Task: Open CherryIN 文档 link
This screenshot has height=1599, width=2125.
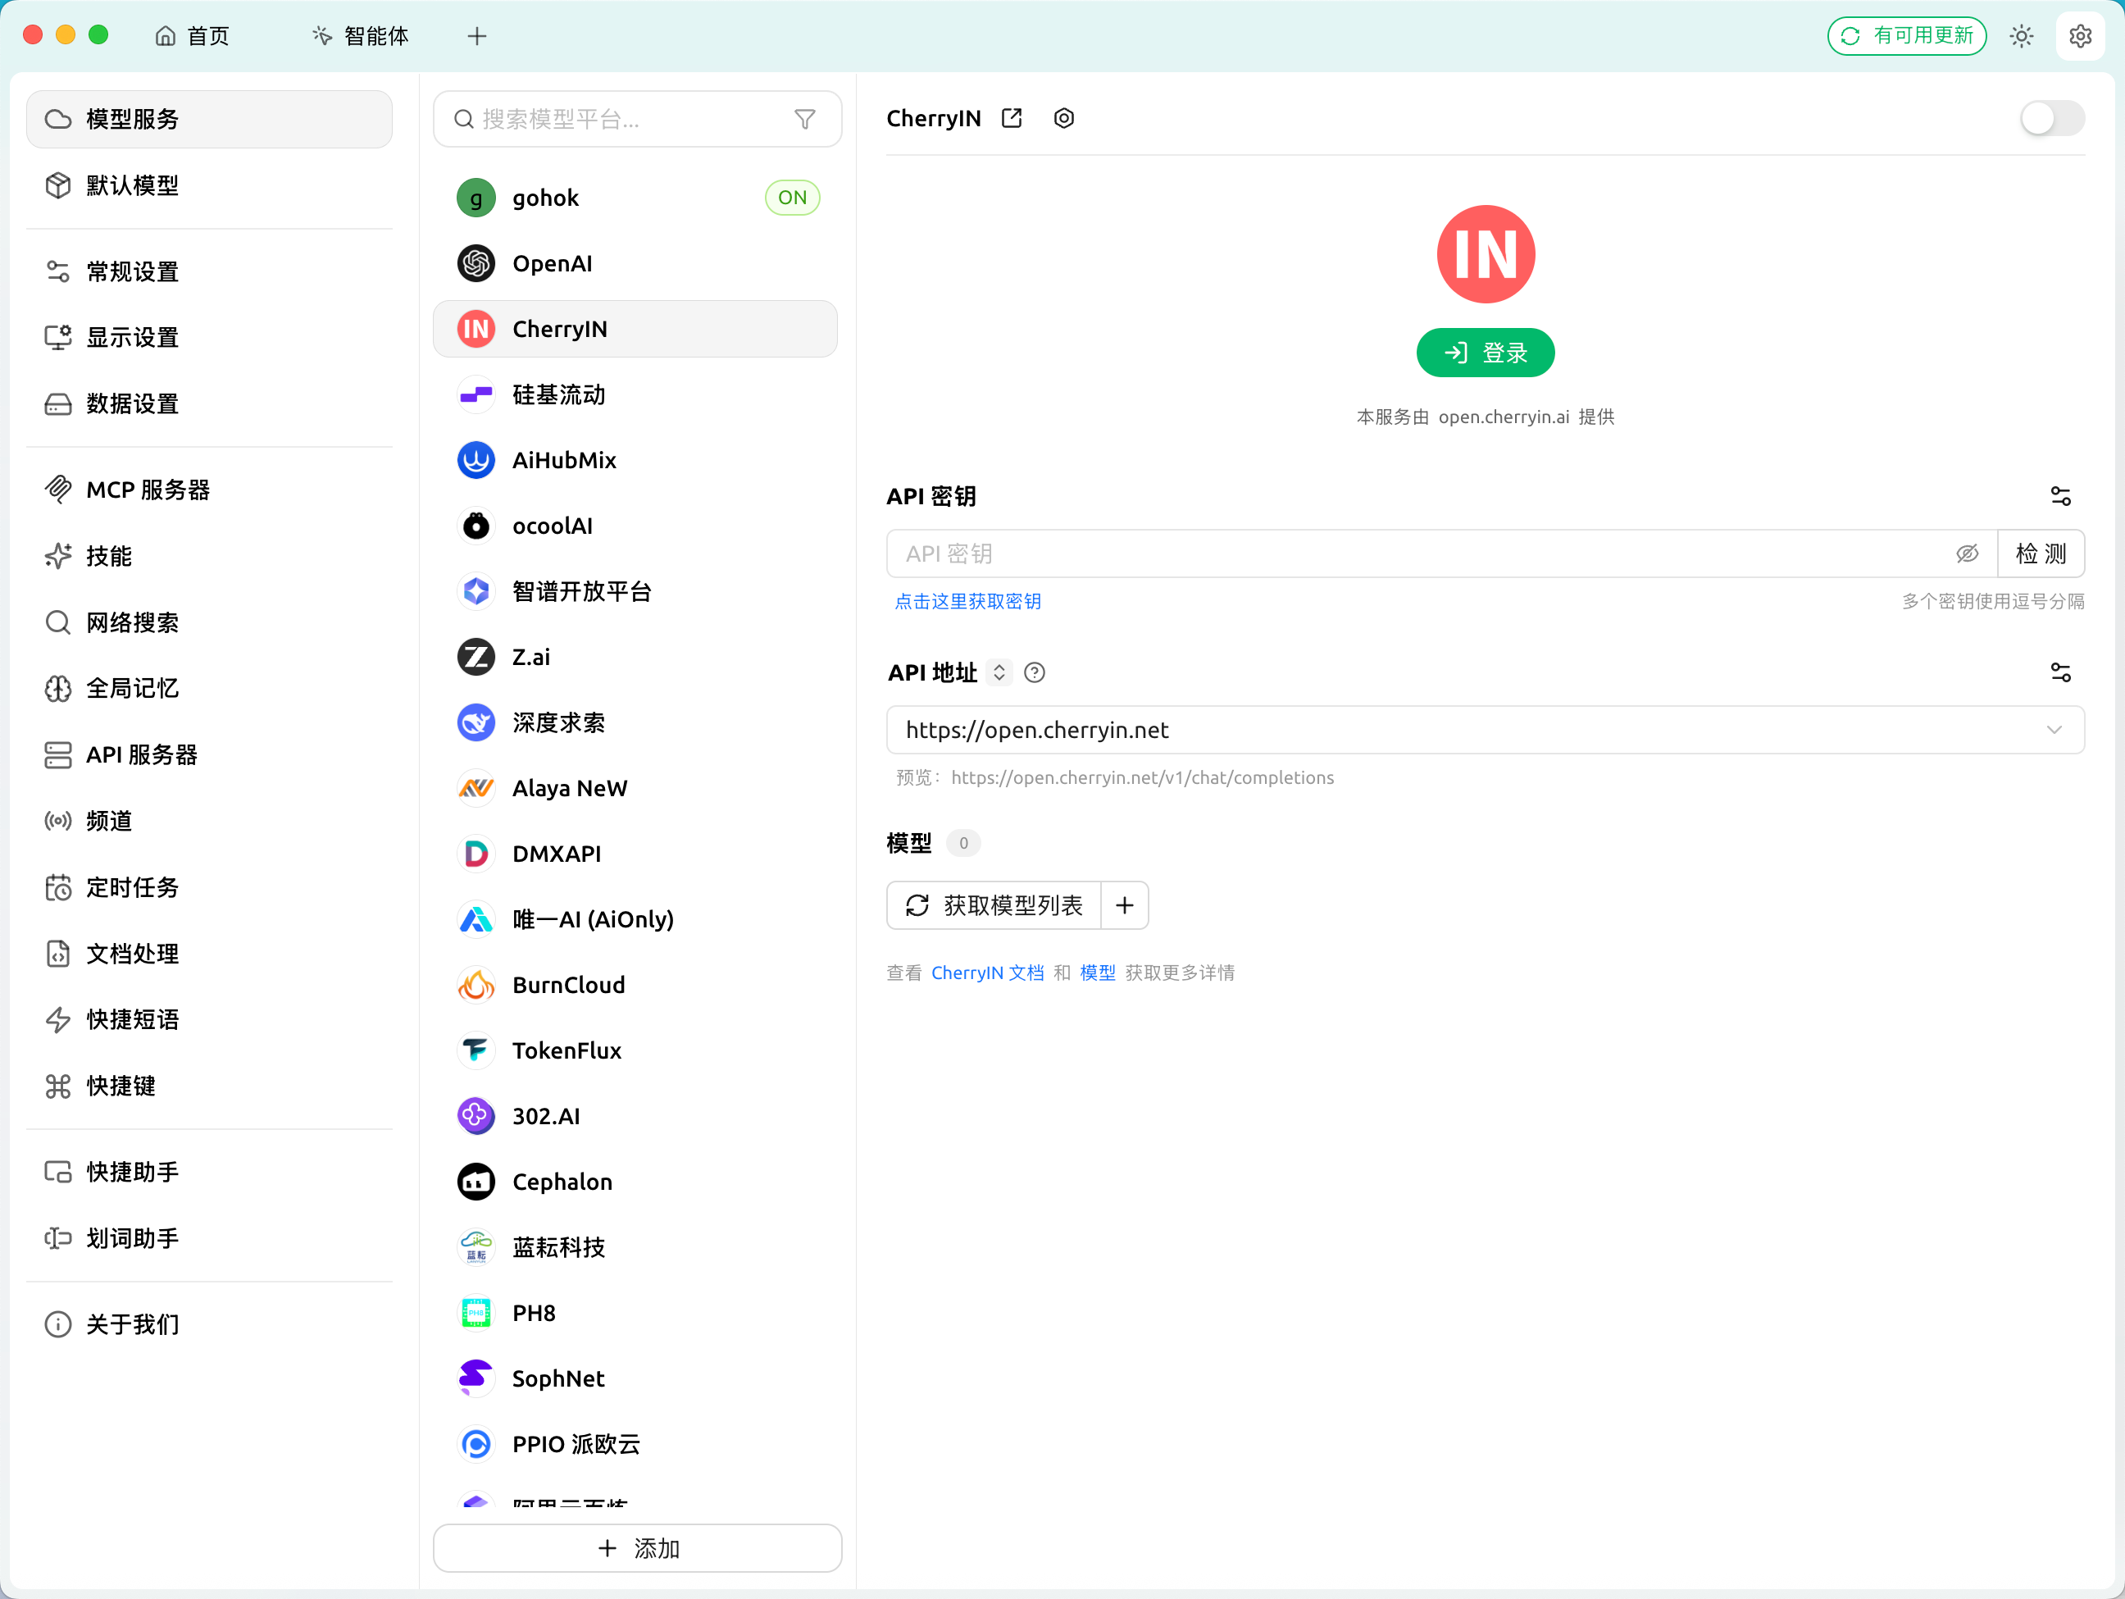Action: click(988, 973)
